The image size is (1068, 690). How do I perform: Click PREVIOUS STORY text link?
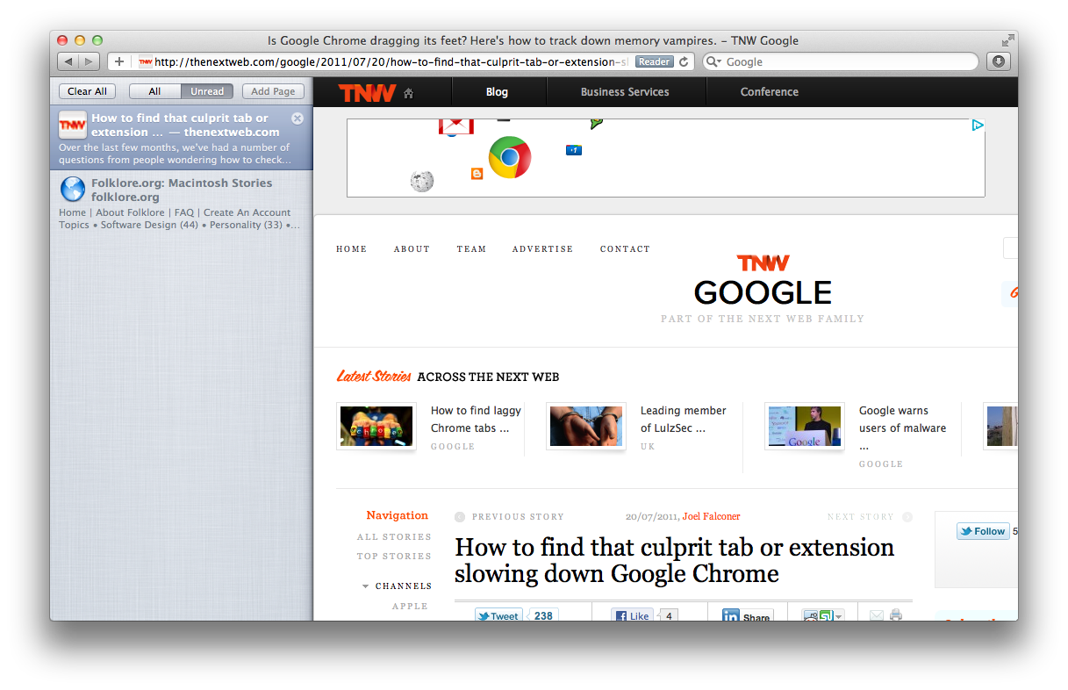tap(518, 517)
